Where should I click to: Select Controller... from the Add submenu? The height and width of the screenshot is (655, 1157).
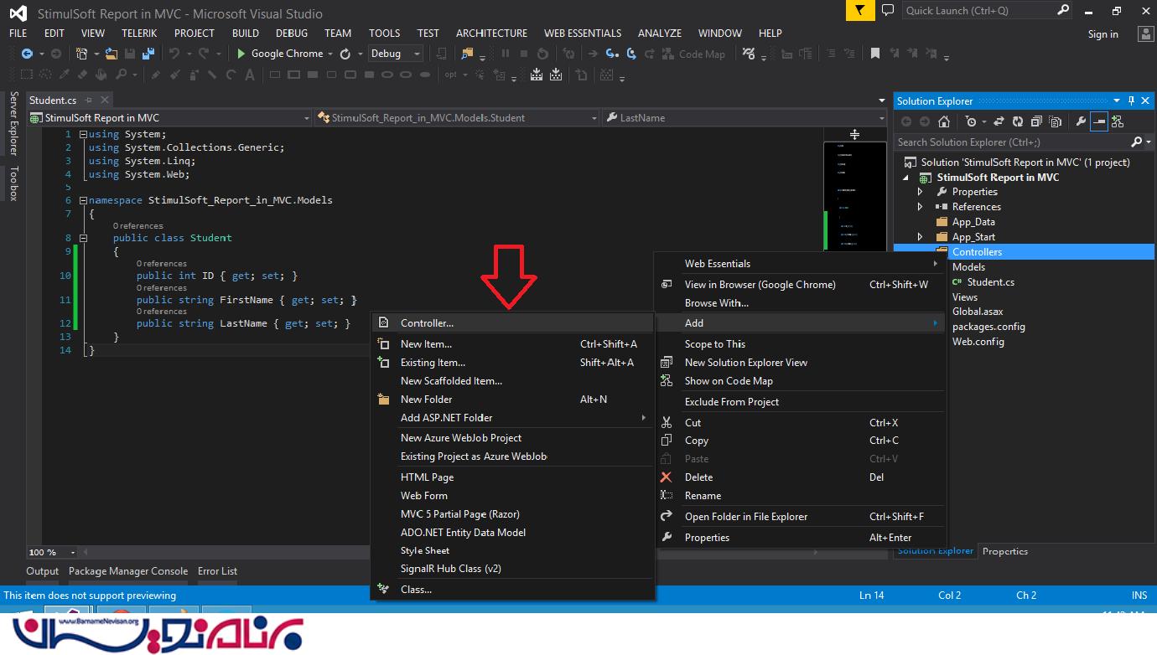point(427,323)
